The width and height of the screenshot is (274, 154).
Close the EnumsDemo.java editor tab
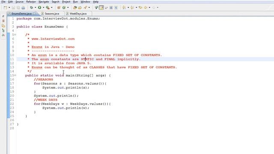click(34, 13)
